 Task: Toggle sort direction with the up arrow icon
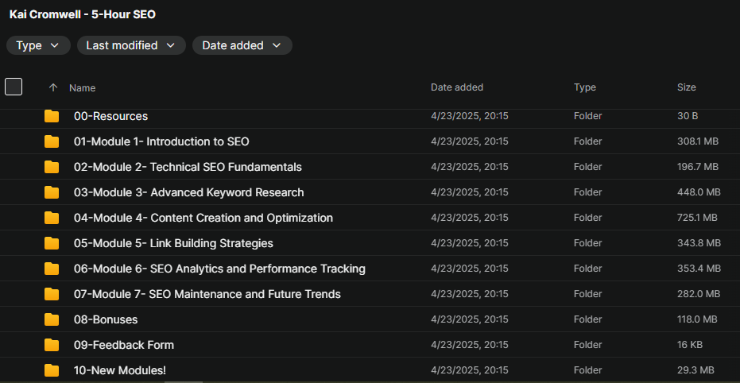point(53,87)
